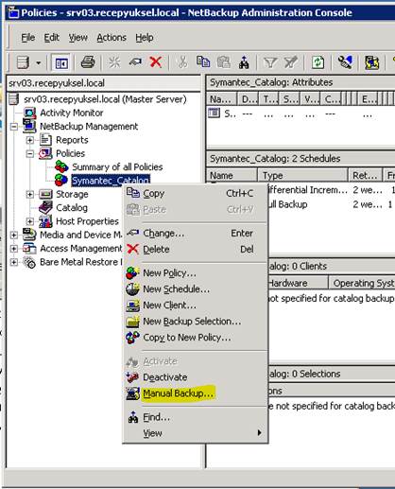This screenshot has width=395, height=489.
Task: Choose New Policy... from context menu
Action: click(196, 273)
